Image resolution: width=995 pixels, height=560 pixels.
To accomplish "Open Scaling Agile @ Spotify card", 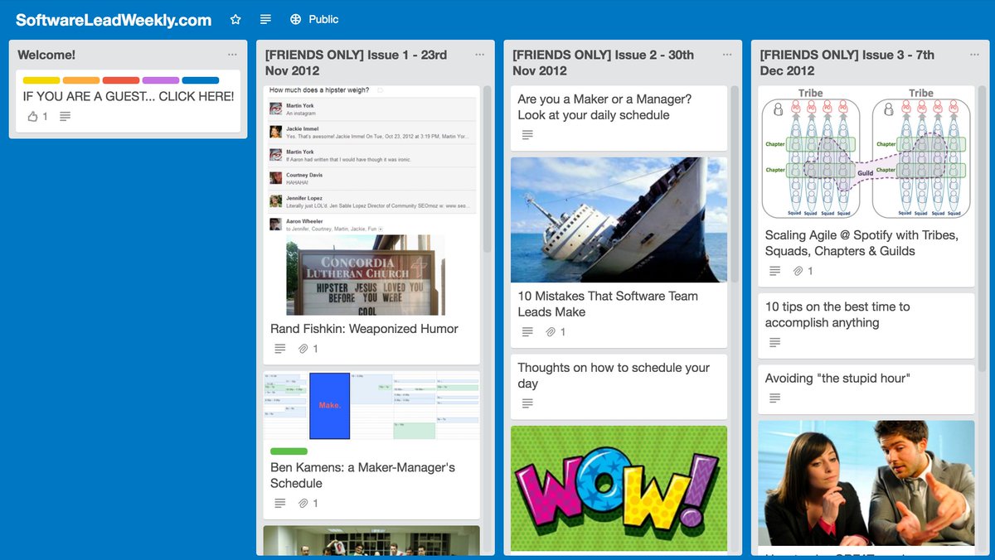I will pos(862,243).
